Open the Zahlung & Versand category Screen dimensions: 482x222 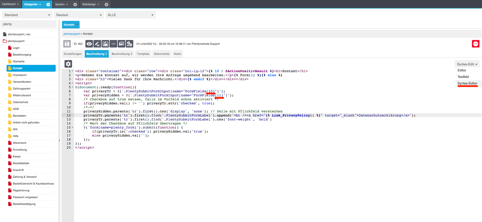(24, 177)
